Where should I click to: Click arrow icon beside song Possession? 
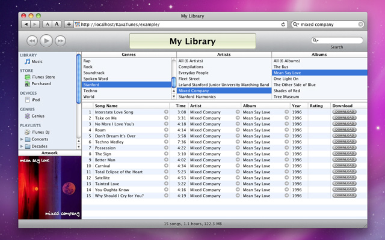166,148
